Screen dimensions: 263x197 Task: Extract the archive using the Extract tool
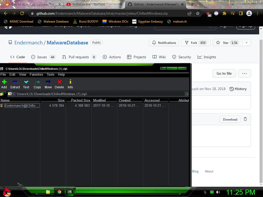click(x=15, y=84)
